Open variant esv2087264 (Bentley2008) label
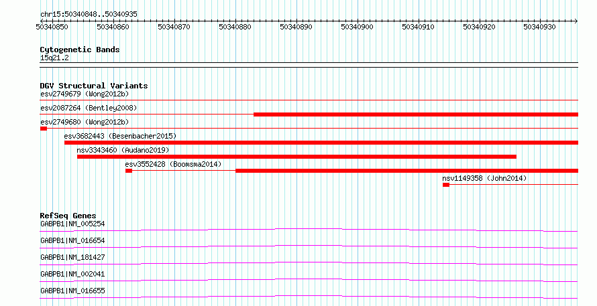597x306 pixels. click(x=89, y=108)
